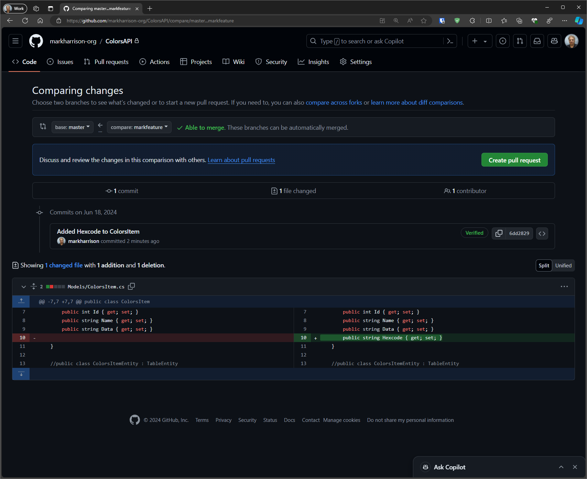Open the compare across forks link
587x479 pixels.
coord(334,103)
